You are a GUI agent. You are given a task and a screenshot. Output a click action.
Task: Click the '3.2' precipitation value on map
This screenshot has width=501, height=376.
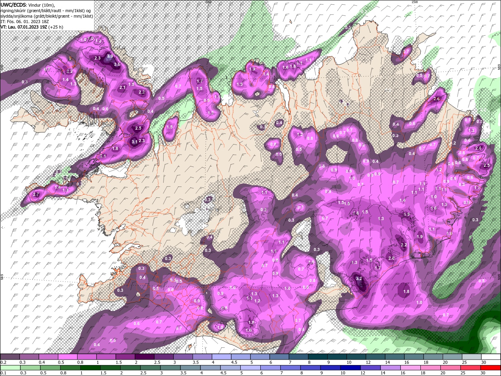click(x=359, y=278)
